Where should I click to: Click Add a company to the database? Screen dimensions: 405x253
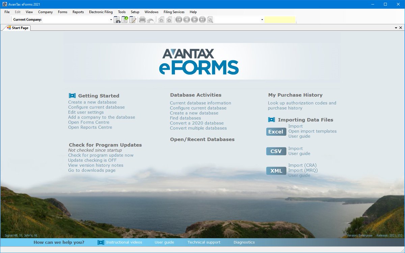[102, 117]
